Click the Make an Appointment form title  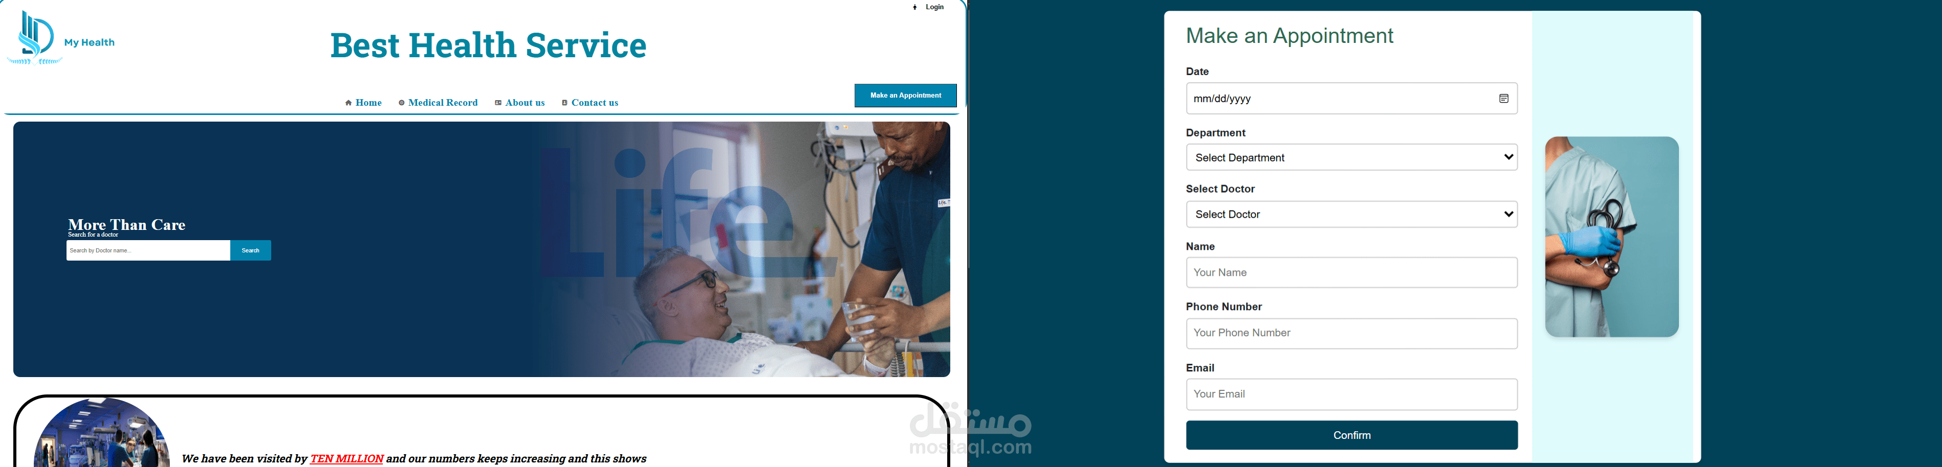point(1290,35)
